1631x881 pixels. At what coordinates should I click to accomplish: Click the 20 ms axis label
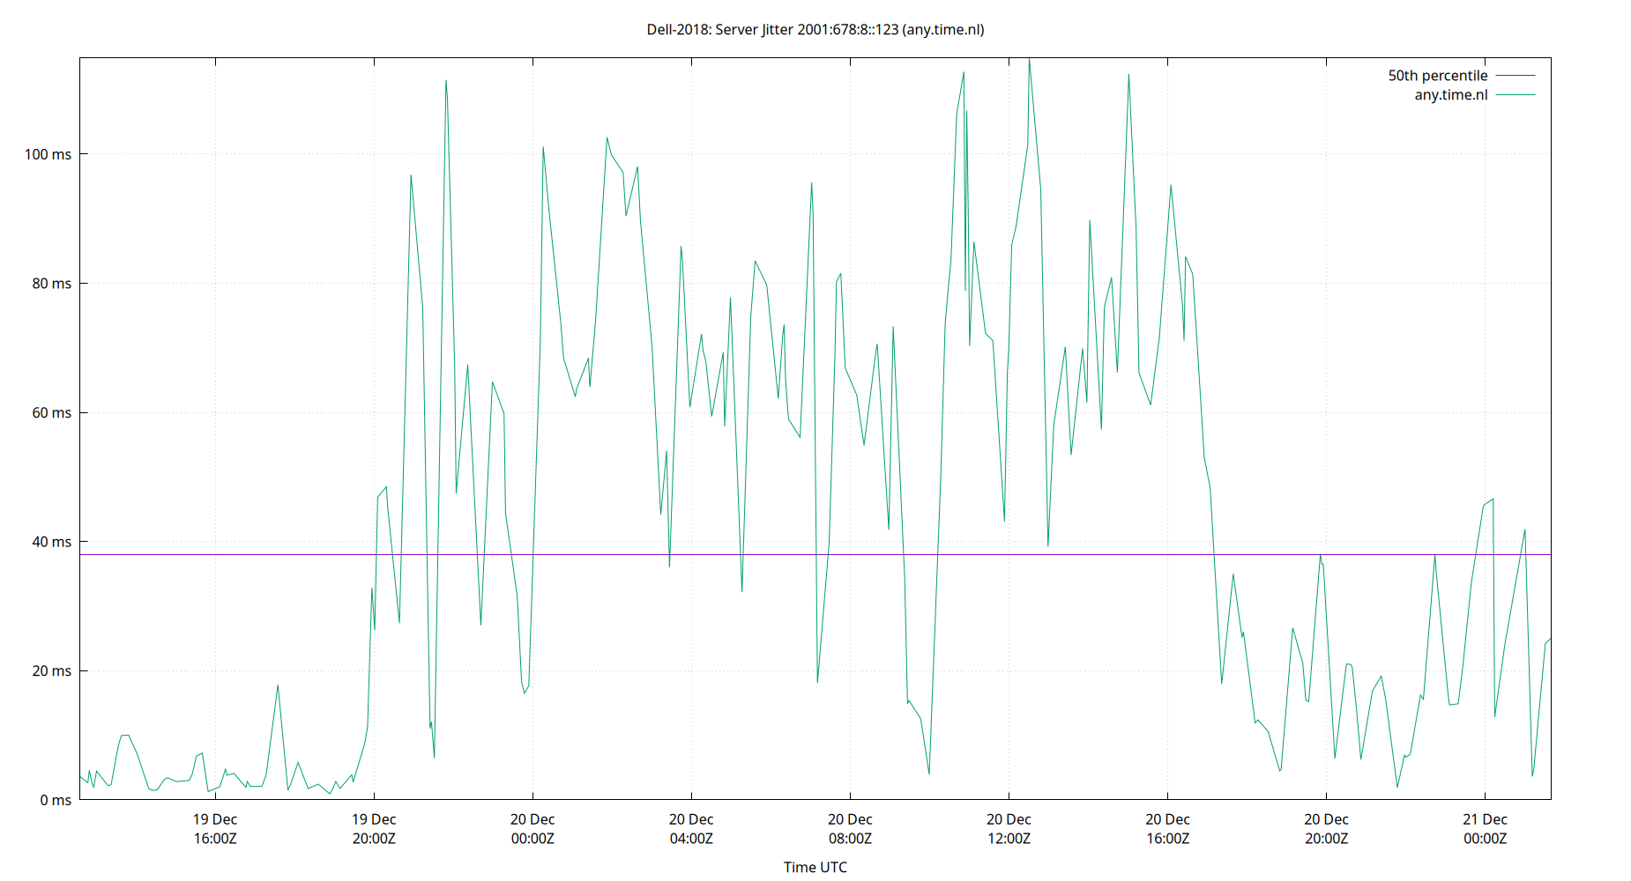click(49, 670)
